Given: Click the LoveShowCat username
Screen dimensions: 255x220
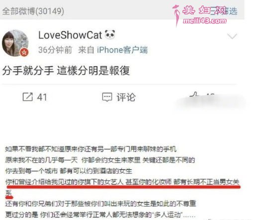Looking at the screenshot, I should [x=70, y=35].
